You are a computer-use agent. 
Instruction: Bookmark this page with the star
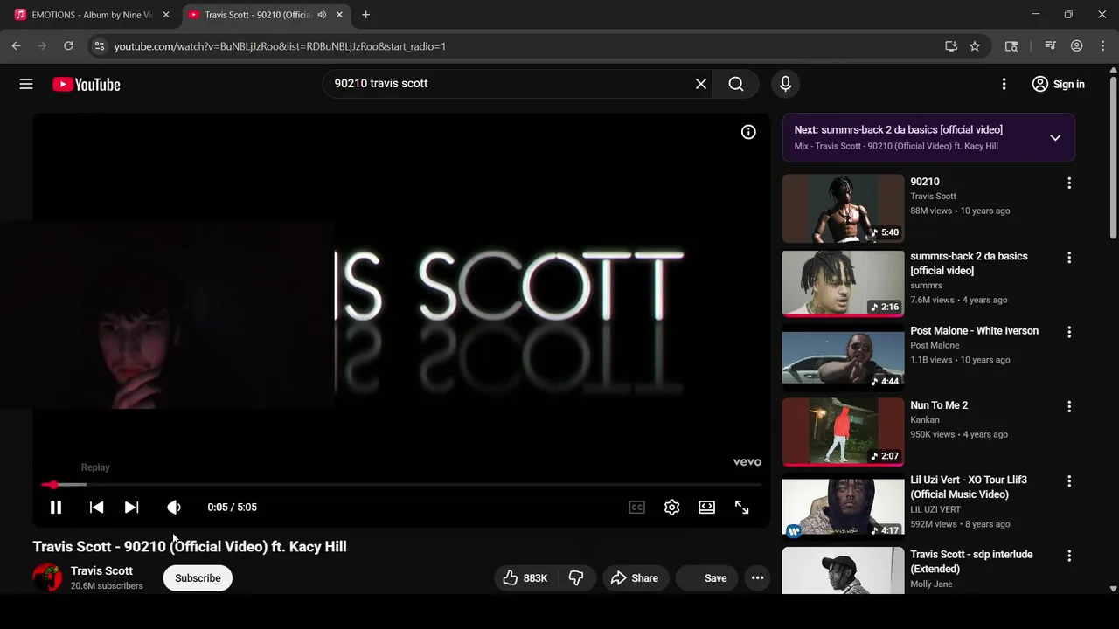(x=975, y=46)
